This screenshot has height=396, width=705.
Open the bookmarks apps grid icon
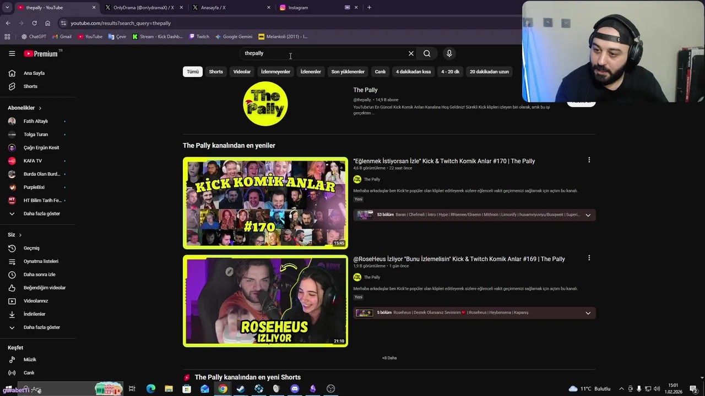click(7, 37)
